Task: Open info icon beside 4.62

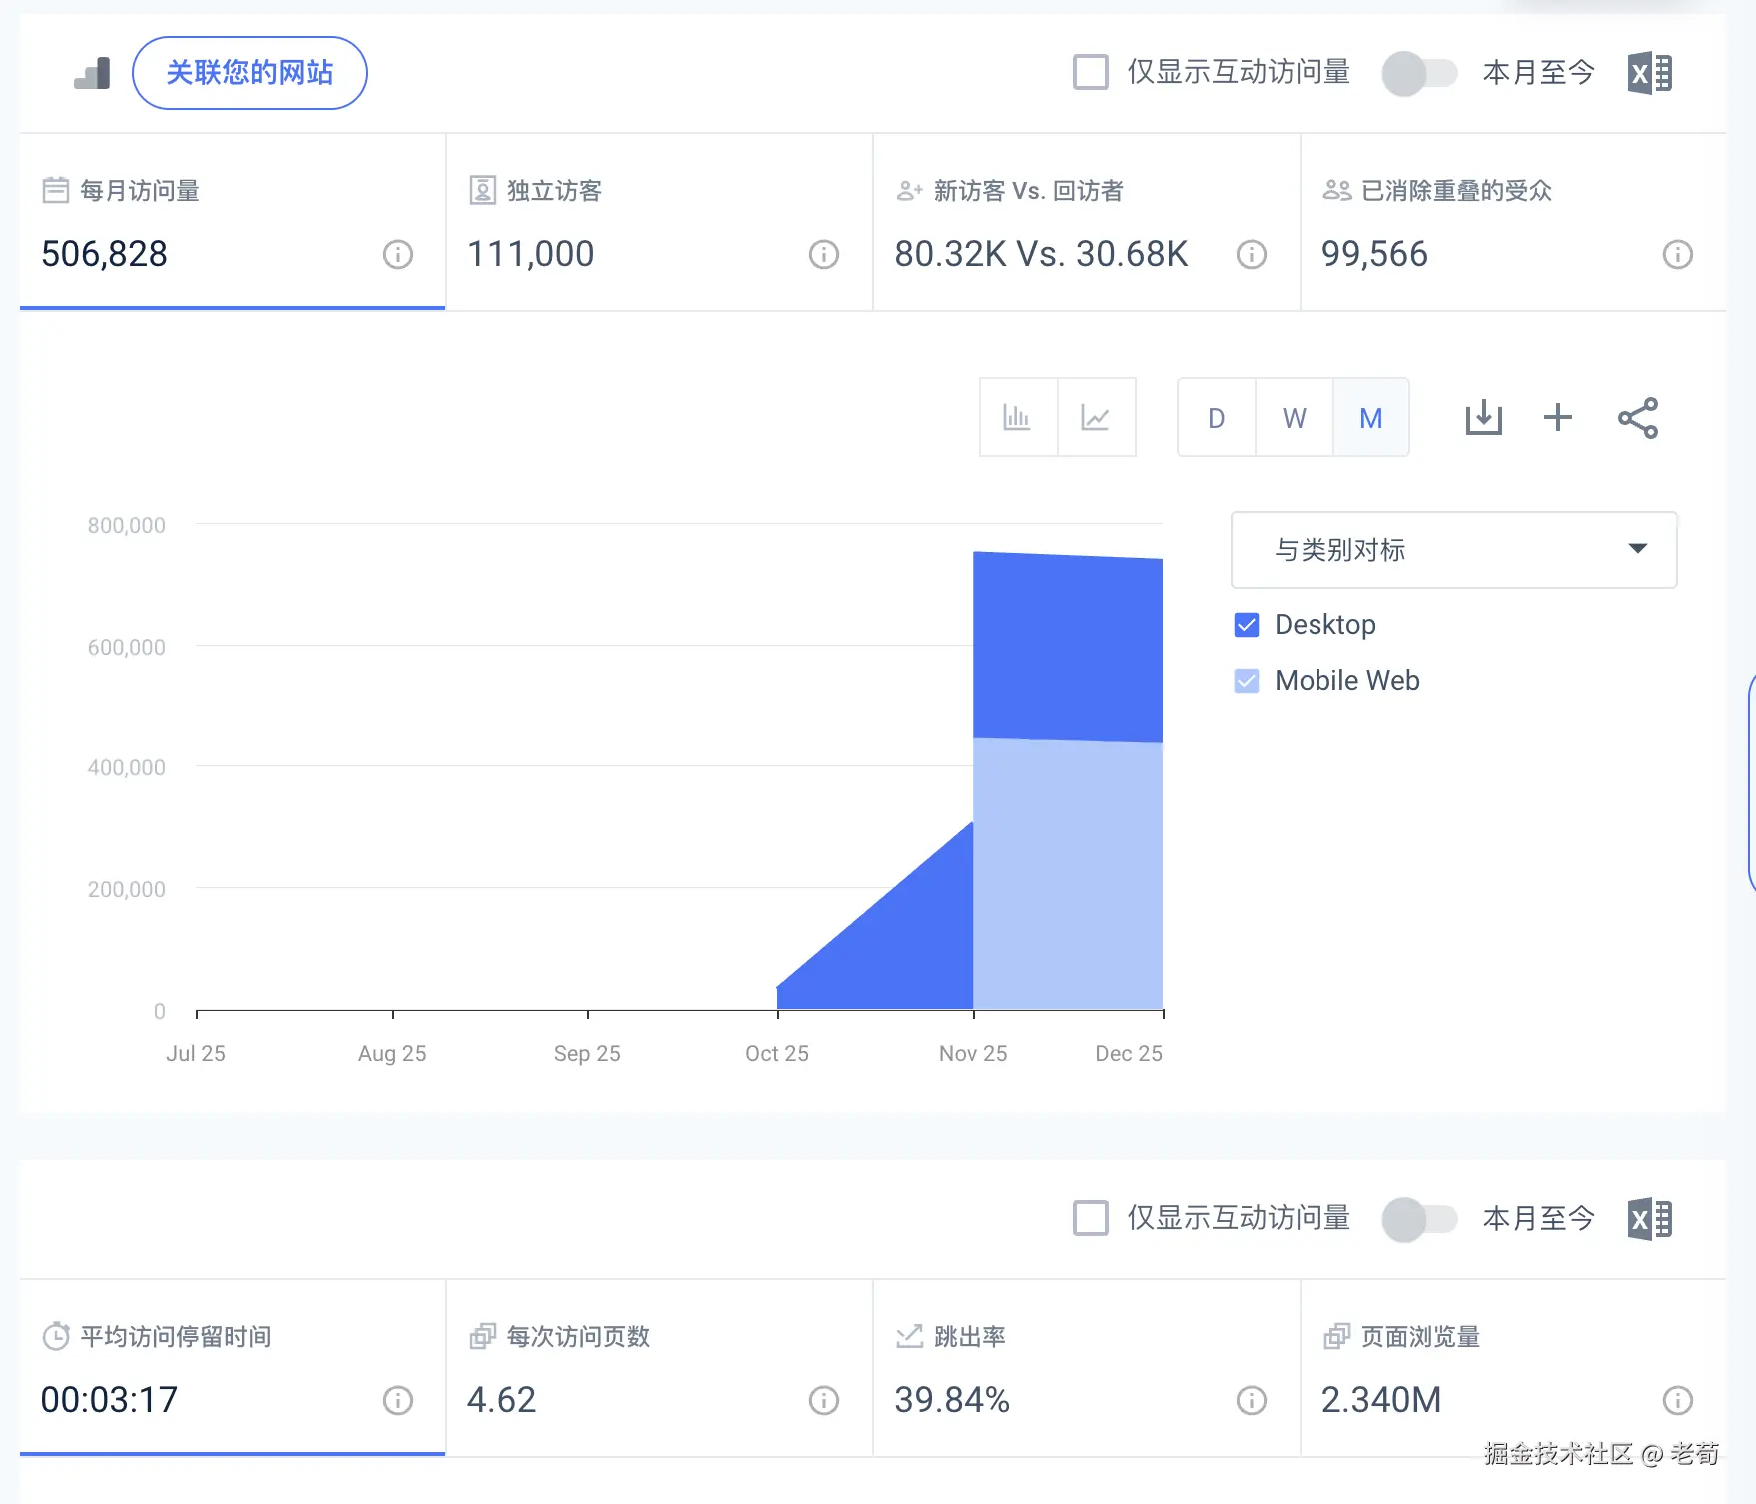Action: point(824,1401)
